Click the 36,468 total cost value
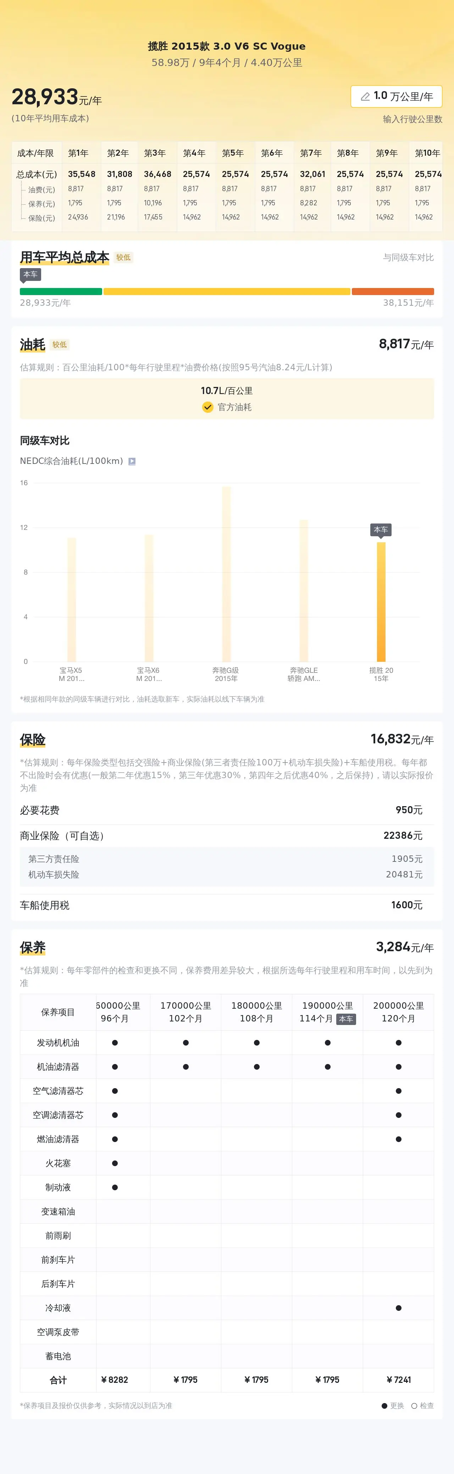454x1474 pixels. pos(157,174)
